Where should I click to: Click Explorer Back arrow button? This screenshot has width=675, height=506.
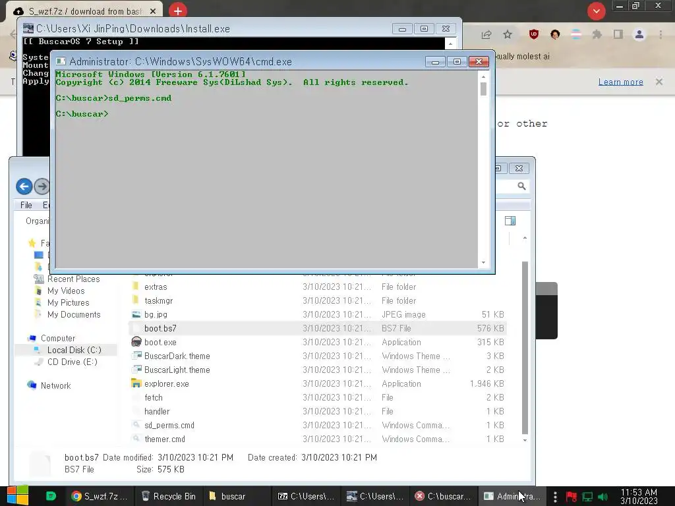24,186
